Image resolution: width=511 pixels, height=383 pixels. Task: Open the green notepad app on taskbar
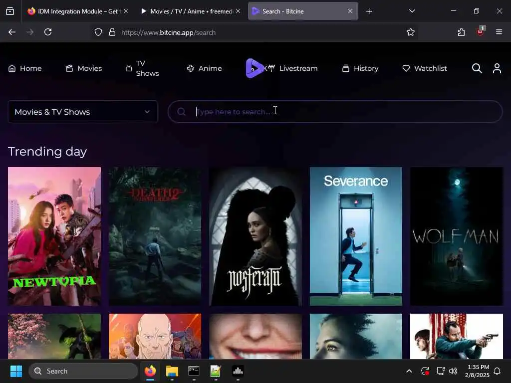coord(216,371)
